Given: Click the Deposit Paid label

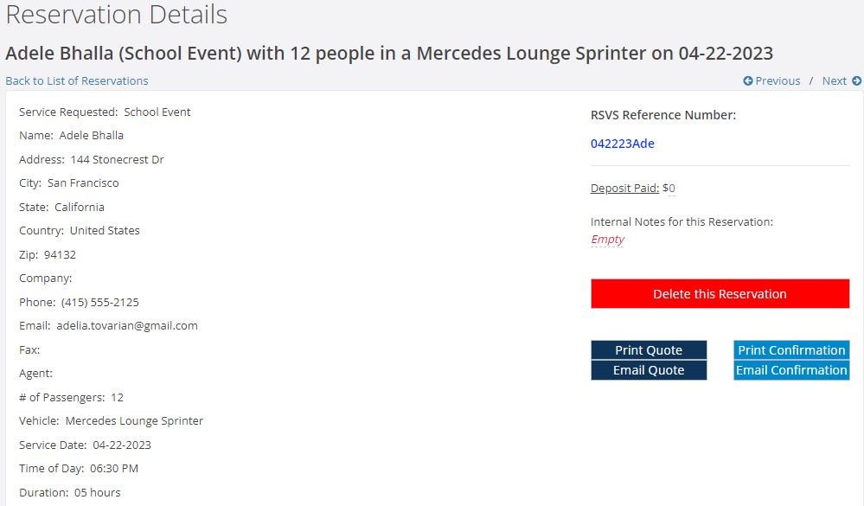Looking at the screenshot, I should 624,188.
